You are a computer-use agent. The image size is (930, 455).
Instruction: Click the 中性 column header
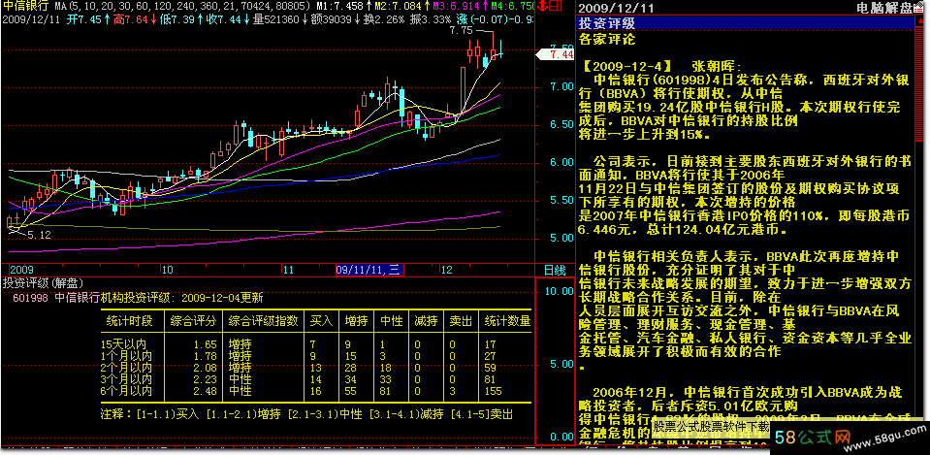pyautogui.click(x=392, y=321)
